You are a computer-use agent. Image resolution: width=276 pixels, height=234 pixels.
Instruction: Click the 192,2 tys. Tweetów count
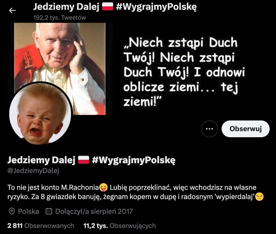[x=60, y=18]
